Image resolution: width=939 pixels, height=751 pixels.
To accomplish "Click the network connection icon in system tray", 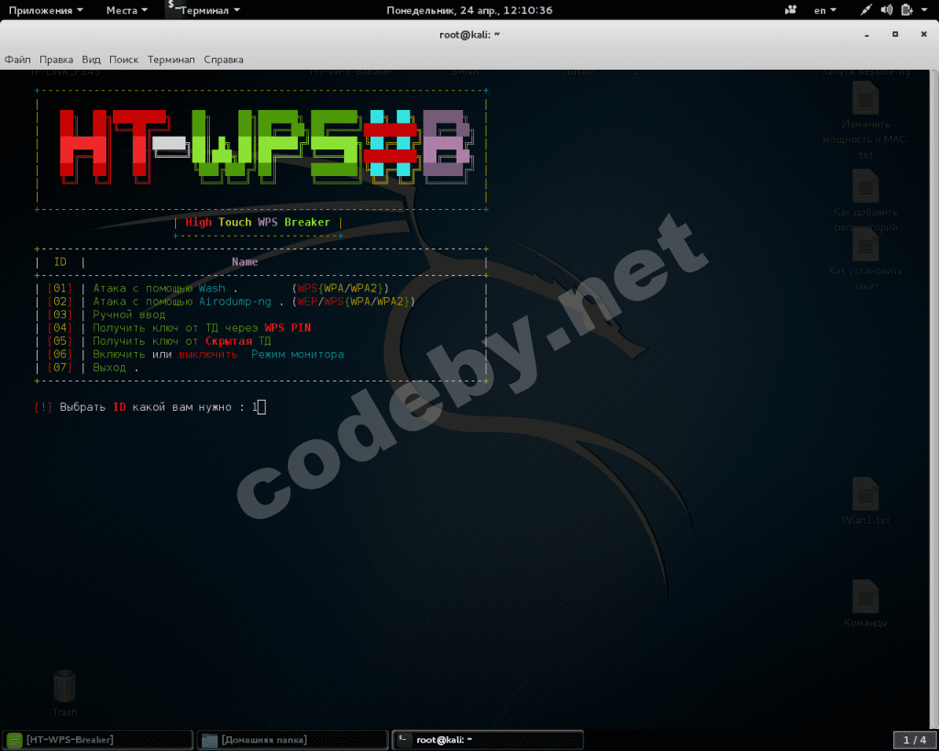I will pyautogui.click(x=866, y=9).
